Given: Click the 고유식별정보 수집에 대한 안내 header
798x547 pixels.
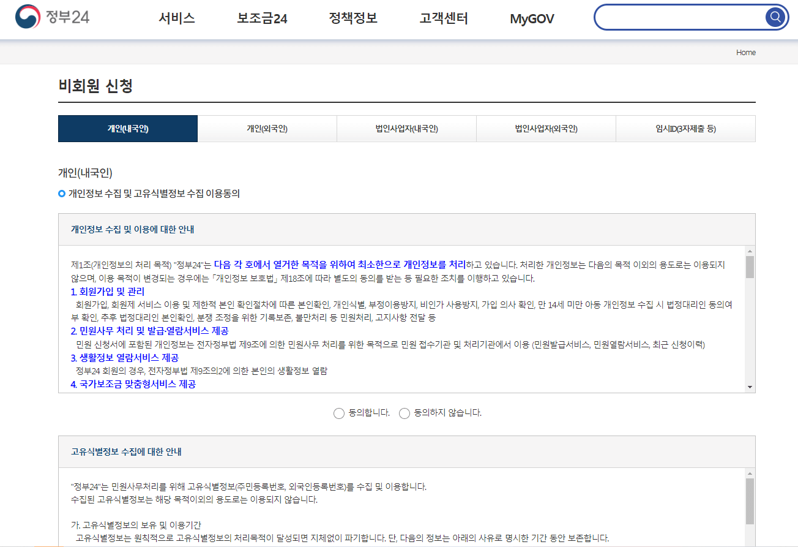Looking at the screenshot, I should [x=126, y=452].
